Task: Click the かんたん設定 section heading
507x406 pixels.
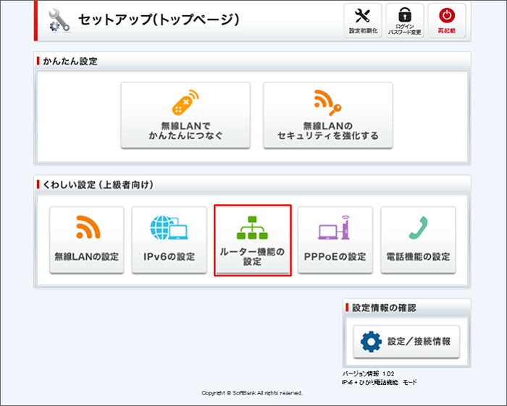Action: [70, 61]
